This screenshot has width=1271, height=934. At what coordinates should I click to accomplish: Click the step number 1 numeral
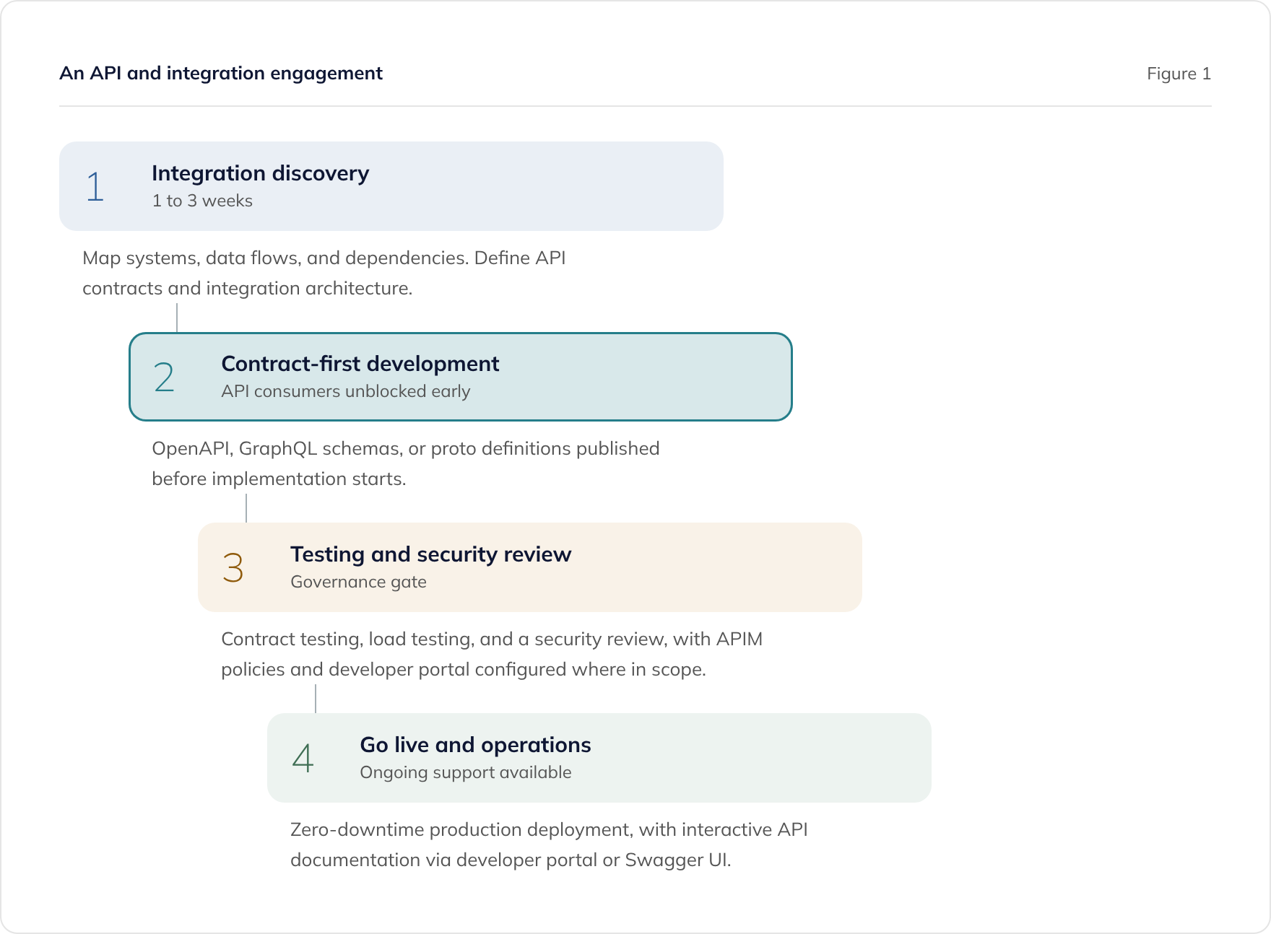click(95, 186)
